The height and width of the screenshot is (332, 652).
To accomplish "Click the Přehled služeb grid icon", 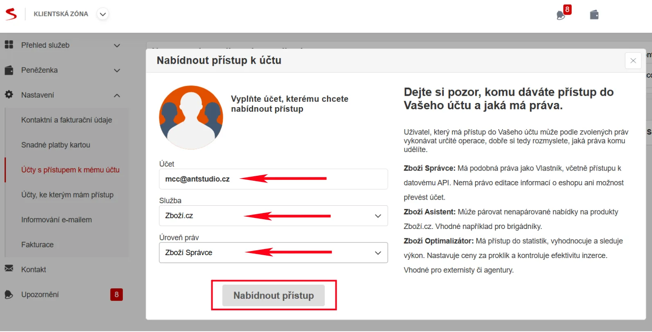I will [x=9, y=45].
